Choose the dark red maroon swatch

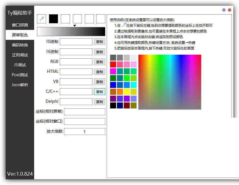(127, 105)
